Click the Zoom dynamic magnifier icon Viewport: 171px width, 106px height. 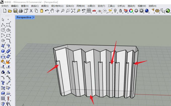coord(63,11)
